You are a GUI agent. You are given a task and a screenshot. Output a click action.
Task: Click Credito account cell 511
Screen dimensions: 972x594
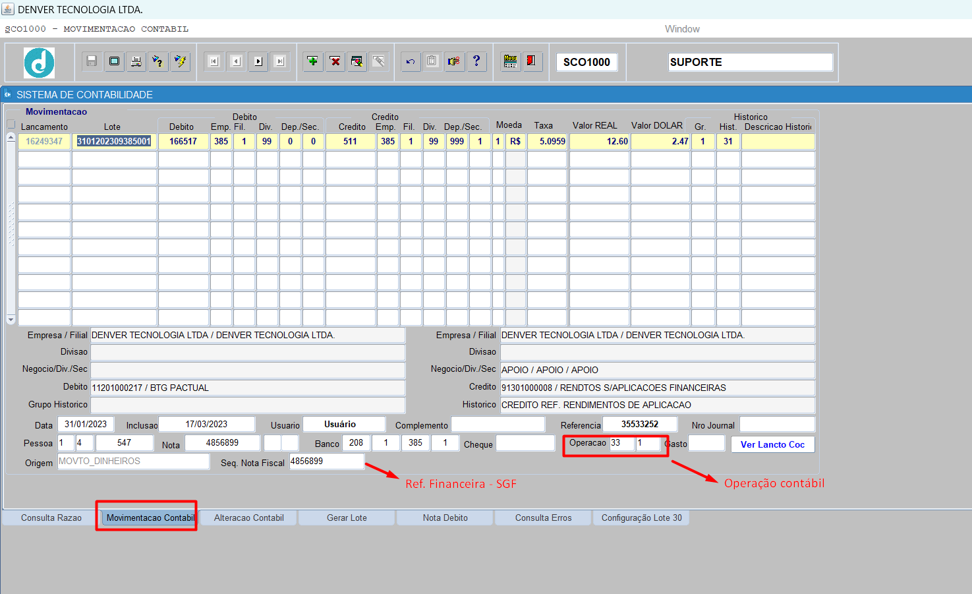tap(350, 141)
